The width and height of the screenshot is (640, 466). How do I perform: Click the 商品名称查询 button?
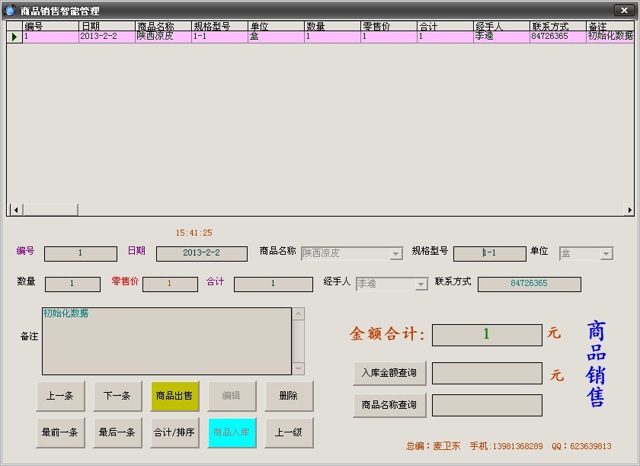tap(389, 405)
